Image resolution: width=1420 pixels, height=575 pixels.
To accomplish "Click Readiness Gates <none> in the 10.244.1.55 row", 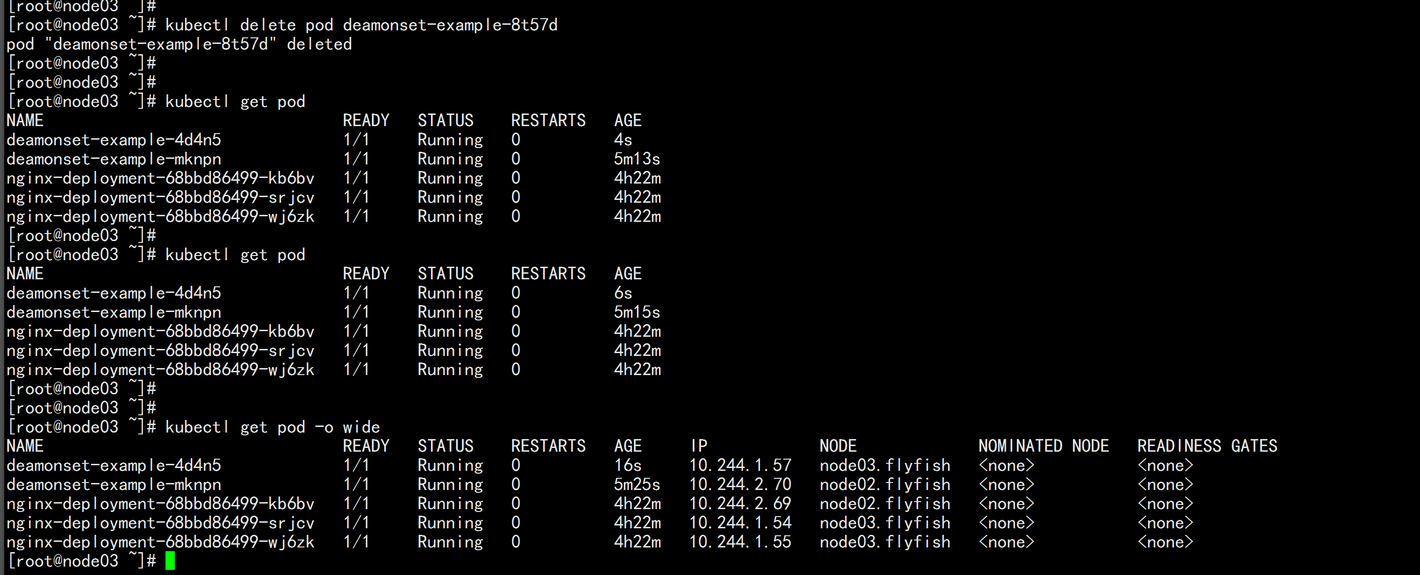I will click(x=1165, y=542).
